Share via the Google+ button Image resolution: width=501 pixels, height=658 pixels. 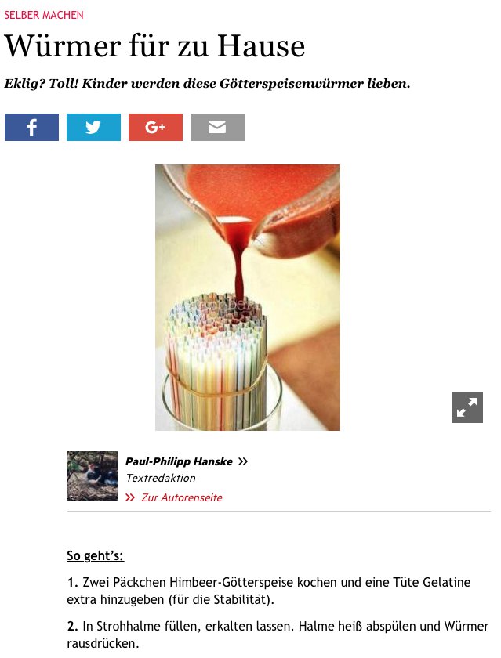[155, 127]
